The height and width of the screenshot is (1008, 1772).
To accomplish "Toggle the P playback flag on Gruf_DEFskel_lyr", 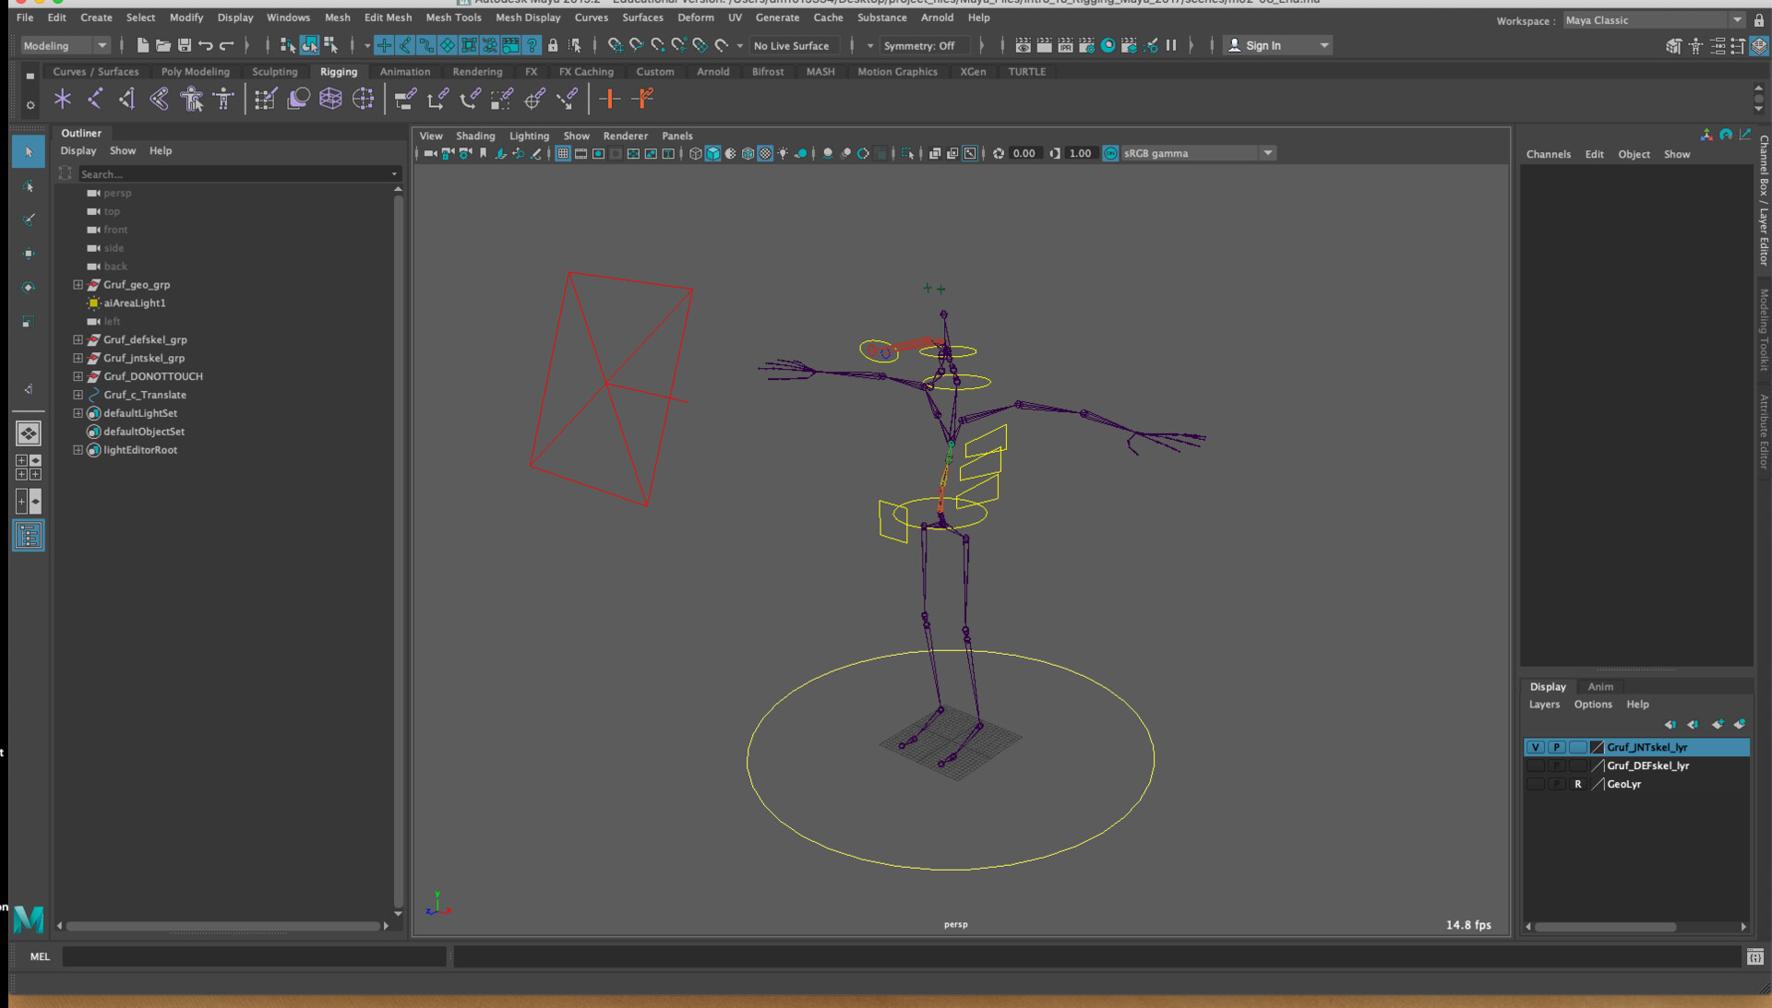I will click(x=1556, y=765).
